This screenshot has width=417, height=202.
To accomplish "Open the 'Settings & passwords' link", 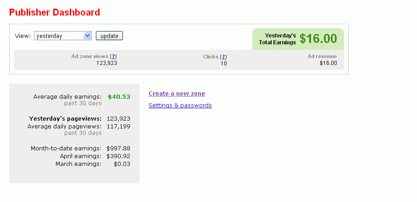I will [180, 106].
